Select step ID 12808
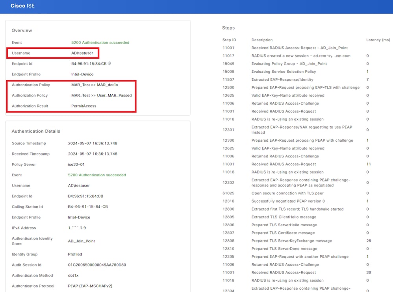 [x=228, y=241]
